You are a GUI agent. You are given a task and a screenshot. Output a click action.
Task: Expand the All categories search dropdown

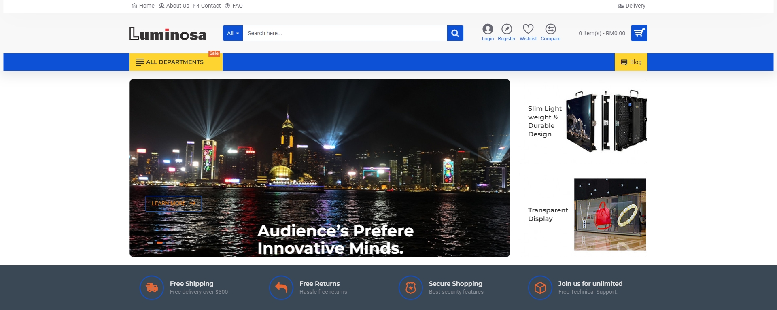(233, 33)
